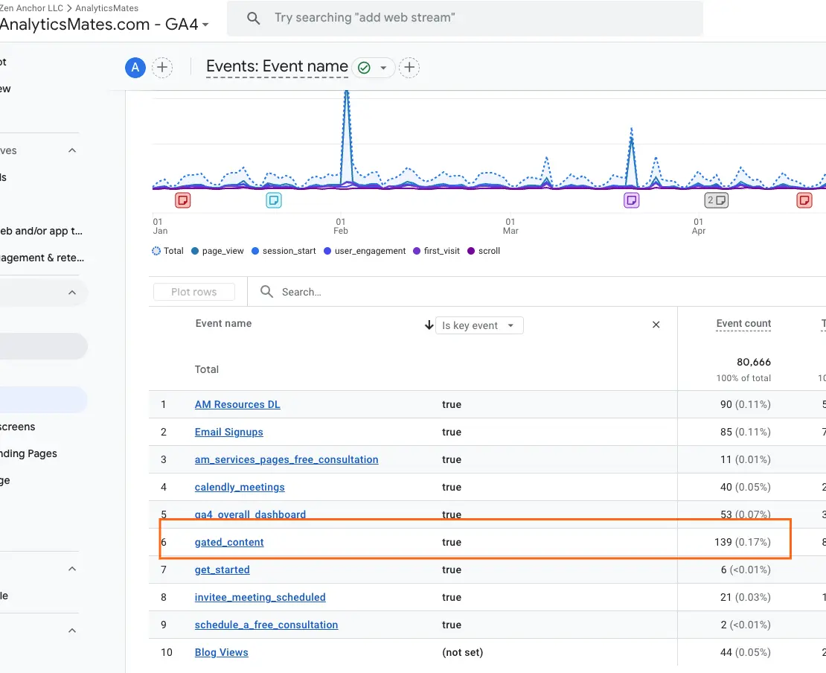826x673 pixels.
Task: Open the calendly_meetings event link
Action: [x=240, y=487]
